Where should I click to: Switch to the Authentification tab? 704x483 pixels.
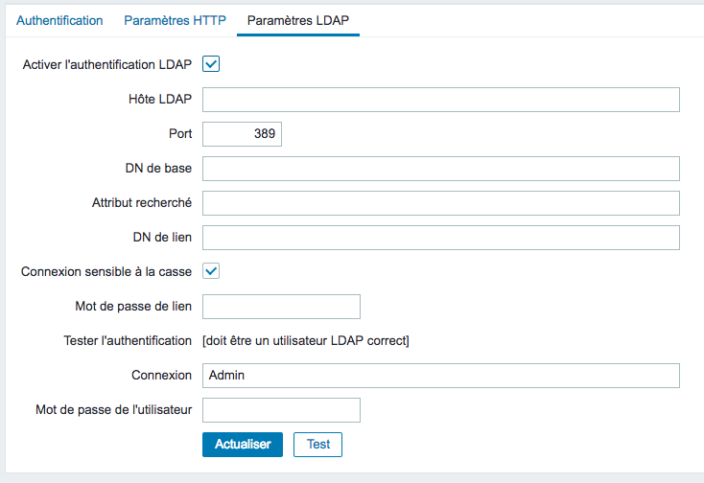[x=59, y=21]
